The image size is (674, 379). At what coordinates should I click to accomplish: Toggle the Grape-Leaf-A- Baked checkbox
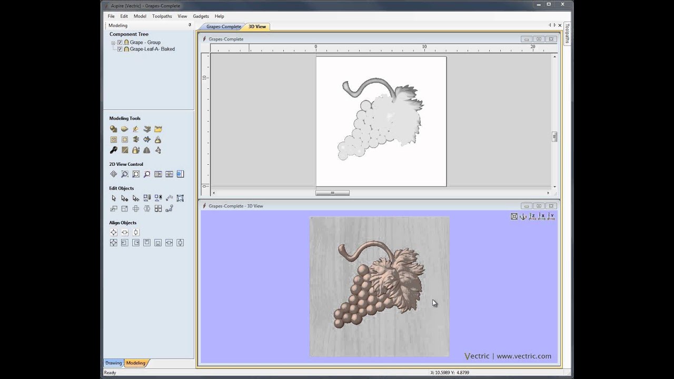click(120, 49)
